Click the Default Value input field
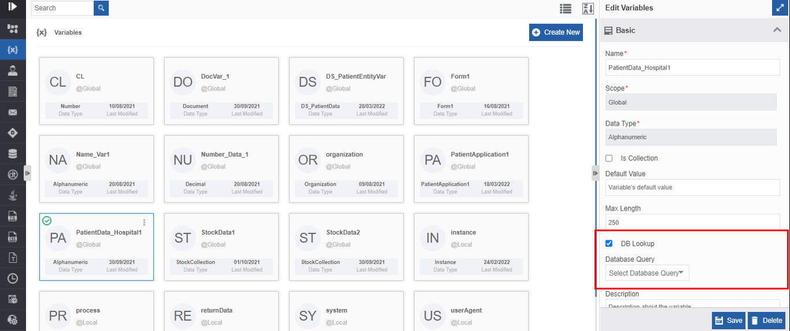This screenshot has height=331, width=790. [693, 187]
